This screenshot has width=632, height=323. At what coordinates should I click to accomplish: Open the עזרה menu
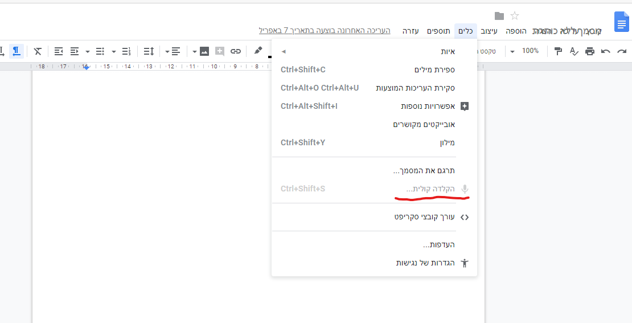(x=411, y=31)
